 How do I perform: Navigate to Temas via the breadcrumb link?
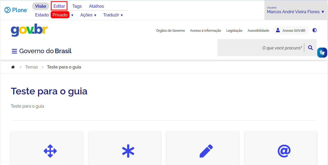[x=31, y=67]
